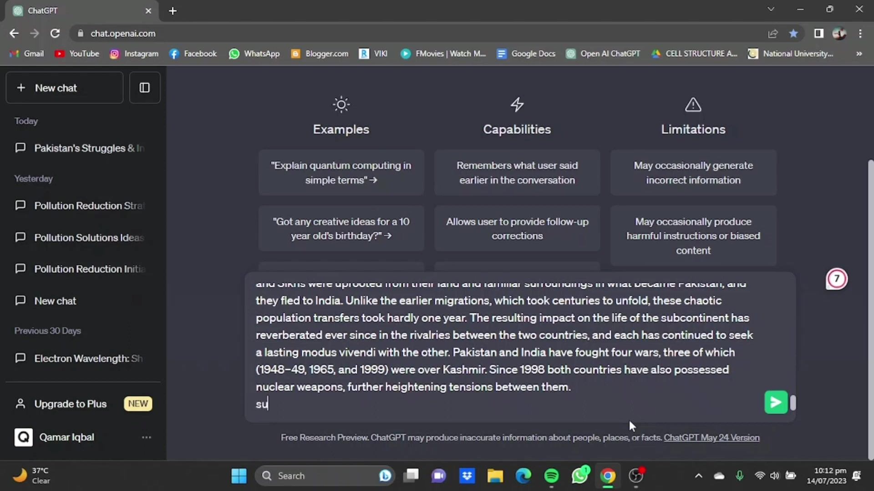
Task: Open the tab search chevron
Action: 771,9
